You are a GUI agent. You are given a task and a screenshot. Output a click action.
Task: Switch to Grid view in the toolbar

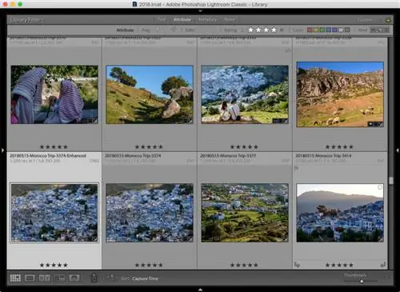(x=15, y=278)
